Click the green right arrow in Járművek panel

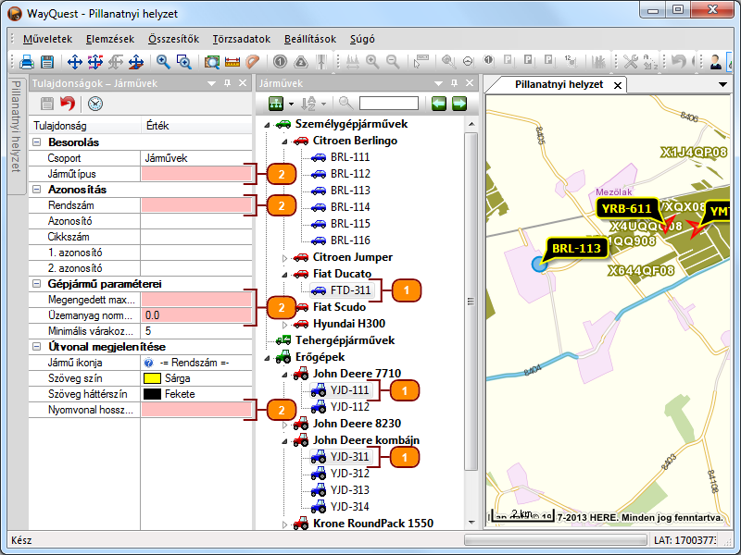458,103
